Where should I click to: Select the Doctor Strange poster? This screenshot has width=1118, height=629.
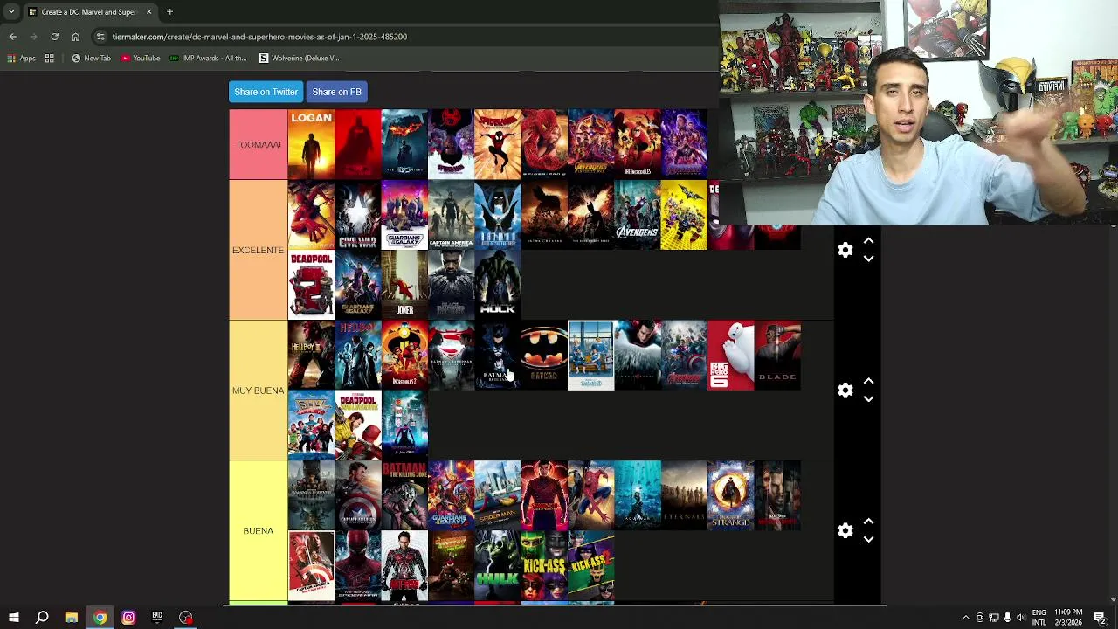click(x=731, y=496)
